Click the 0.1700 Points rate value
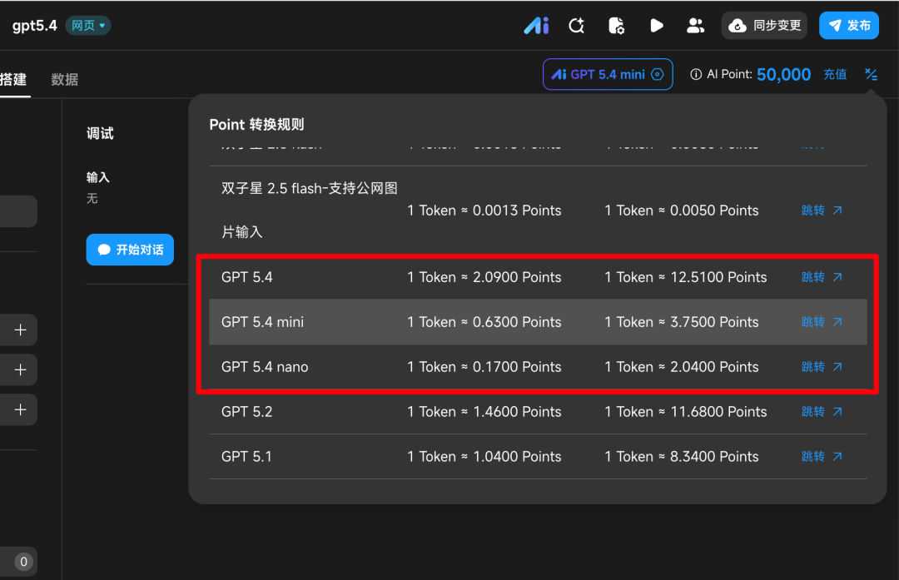899x580 pixels. coord(517,367)
